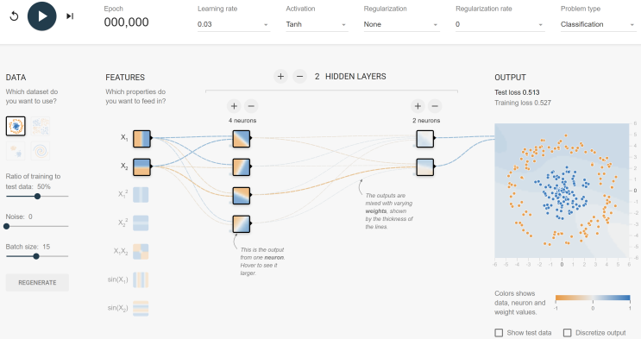
Task: Check the Discretize output checkbox
Action: click(x=568, y=333)
